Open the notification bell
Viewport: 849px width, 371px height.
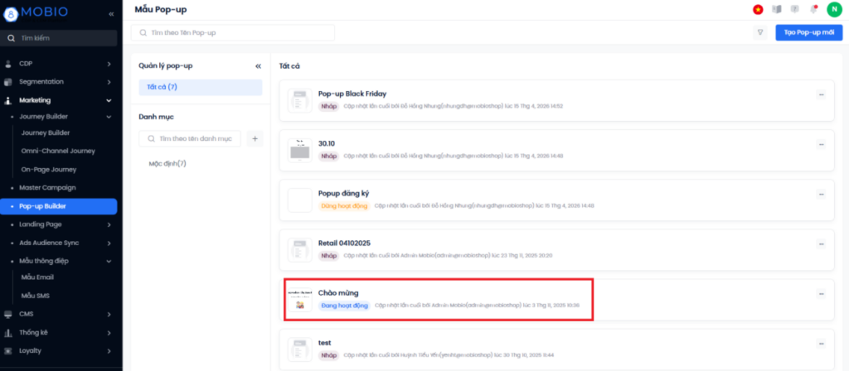click(814, 9)
